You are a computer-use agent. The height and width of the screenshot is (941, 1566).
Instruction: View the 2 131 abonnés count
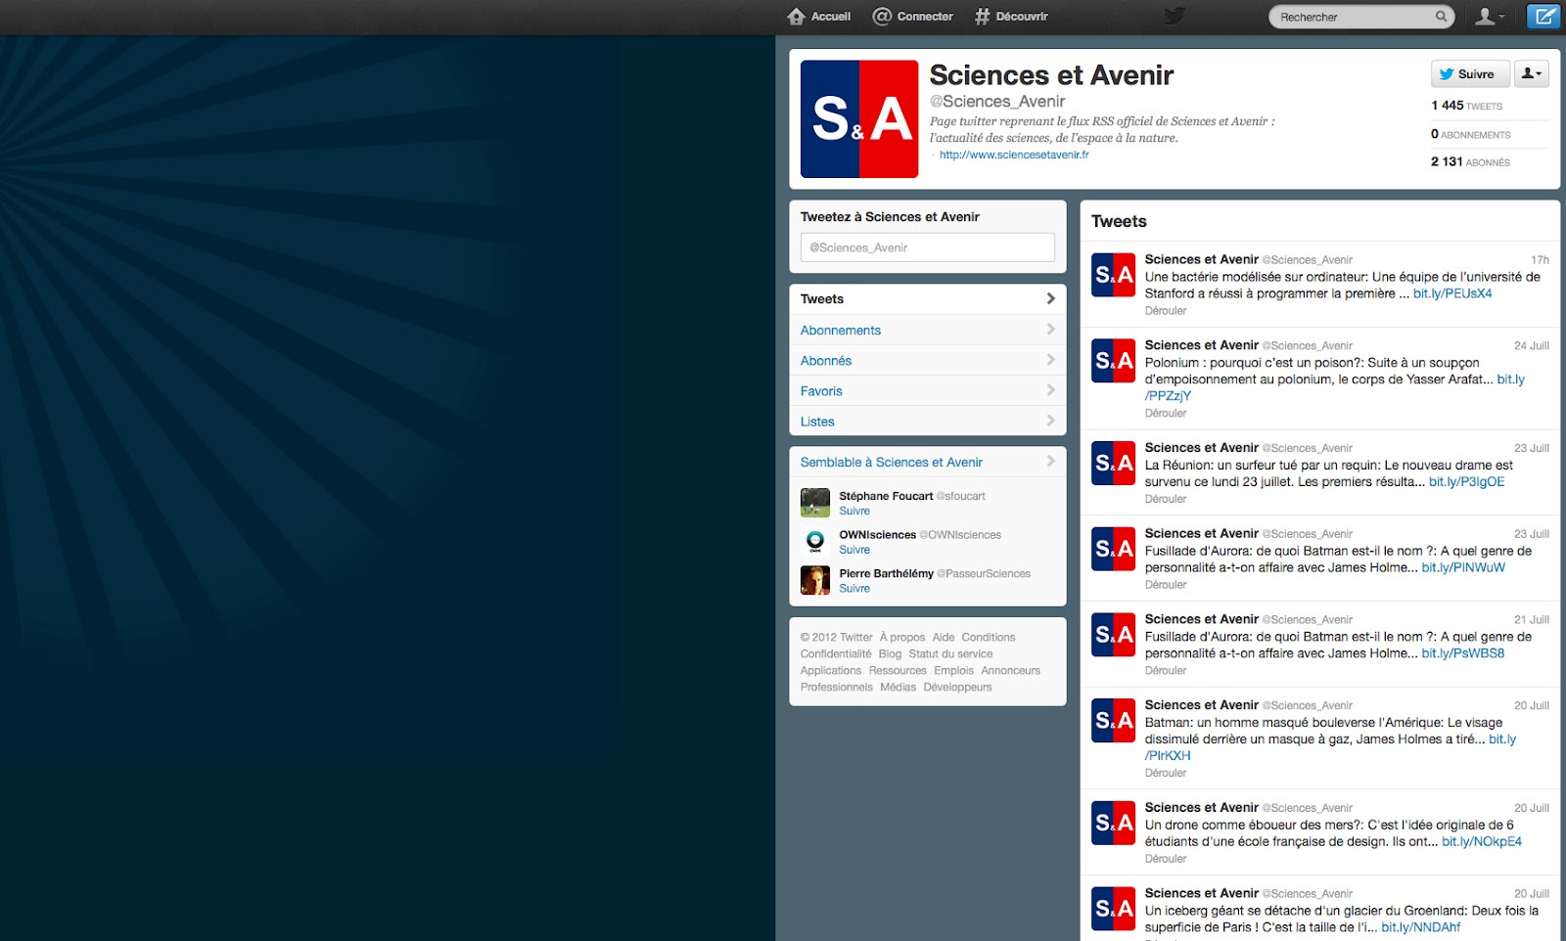(1470, 161)
